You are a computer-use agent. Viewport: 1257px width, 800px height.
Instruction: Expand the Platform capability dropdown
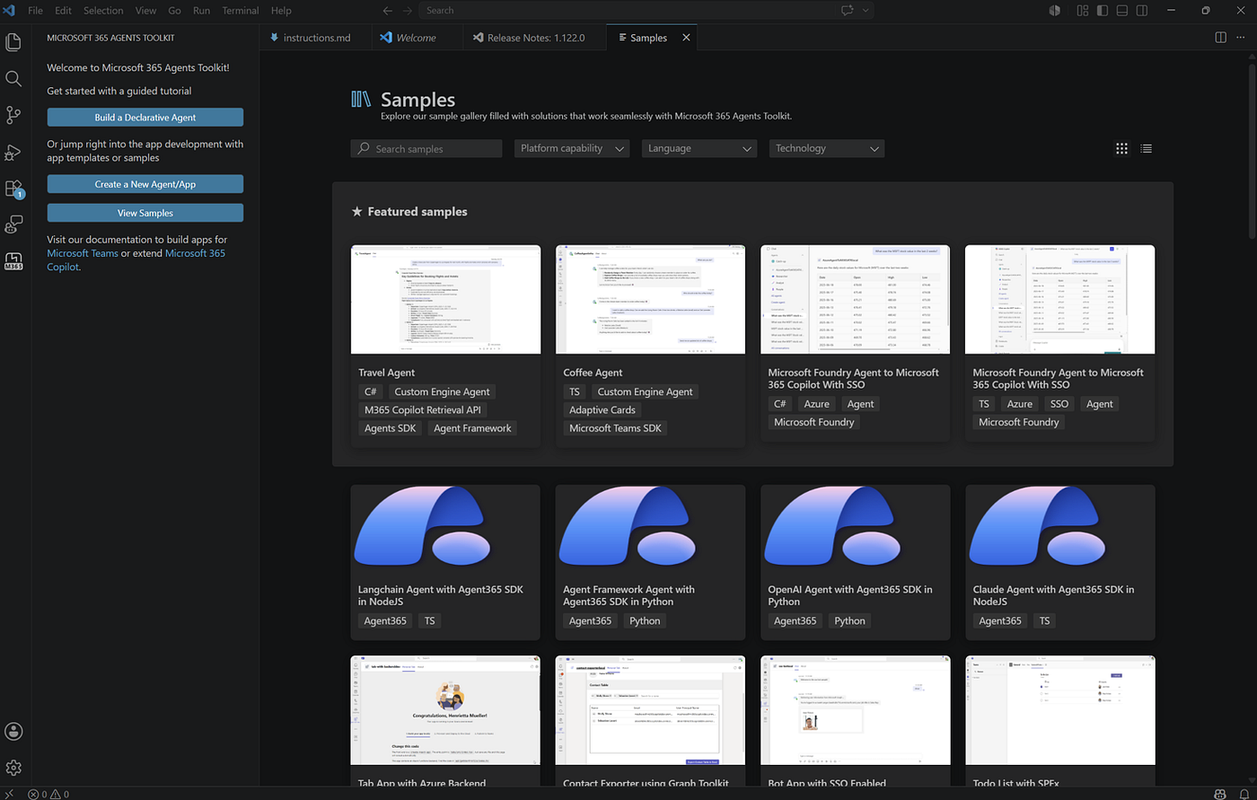pyautogui.click(x=572, y=148)
